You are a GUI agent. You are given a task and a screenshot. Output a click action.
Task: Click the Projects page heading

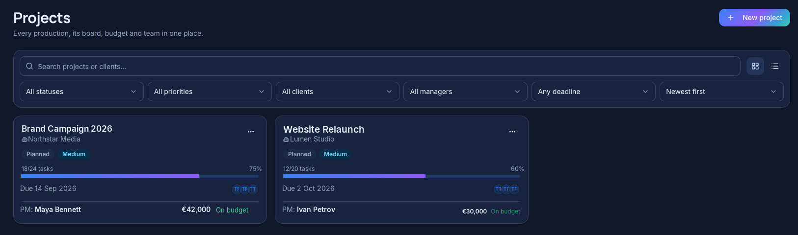click(42, 18)
